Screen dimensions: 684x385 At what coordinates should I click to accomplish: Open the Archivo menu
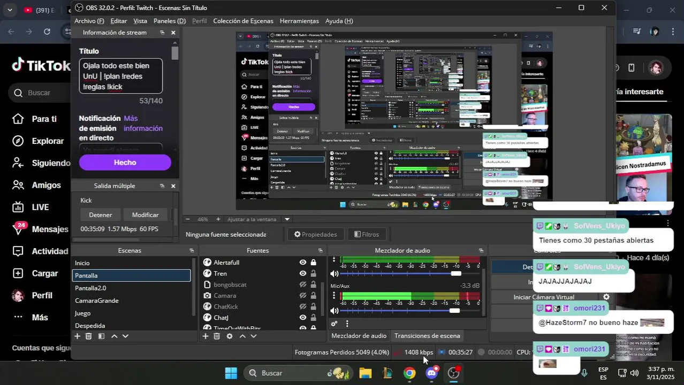click(x=89, y=21)
